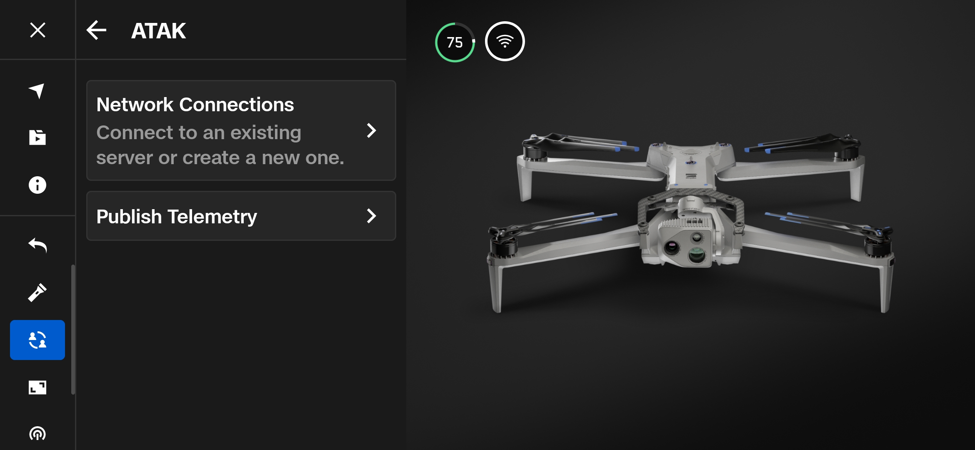This screenshot has height=450, width=975.
Task: Click the sidebar vertical scrollbar
Action: (73, 329)
